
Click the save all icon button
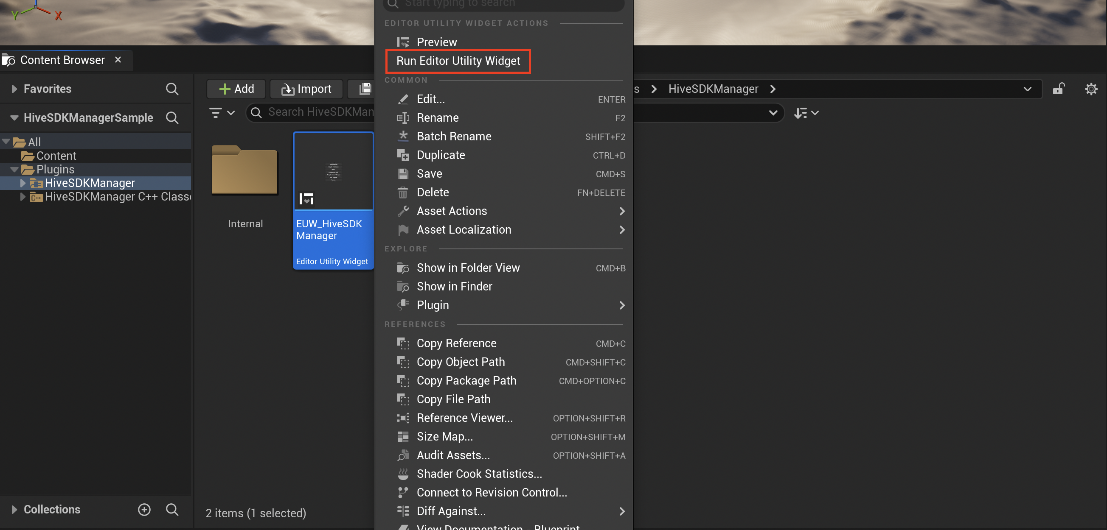click(365, 89)
